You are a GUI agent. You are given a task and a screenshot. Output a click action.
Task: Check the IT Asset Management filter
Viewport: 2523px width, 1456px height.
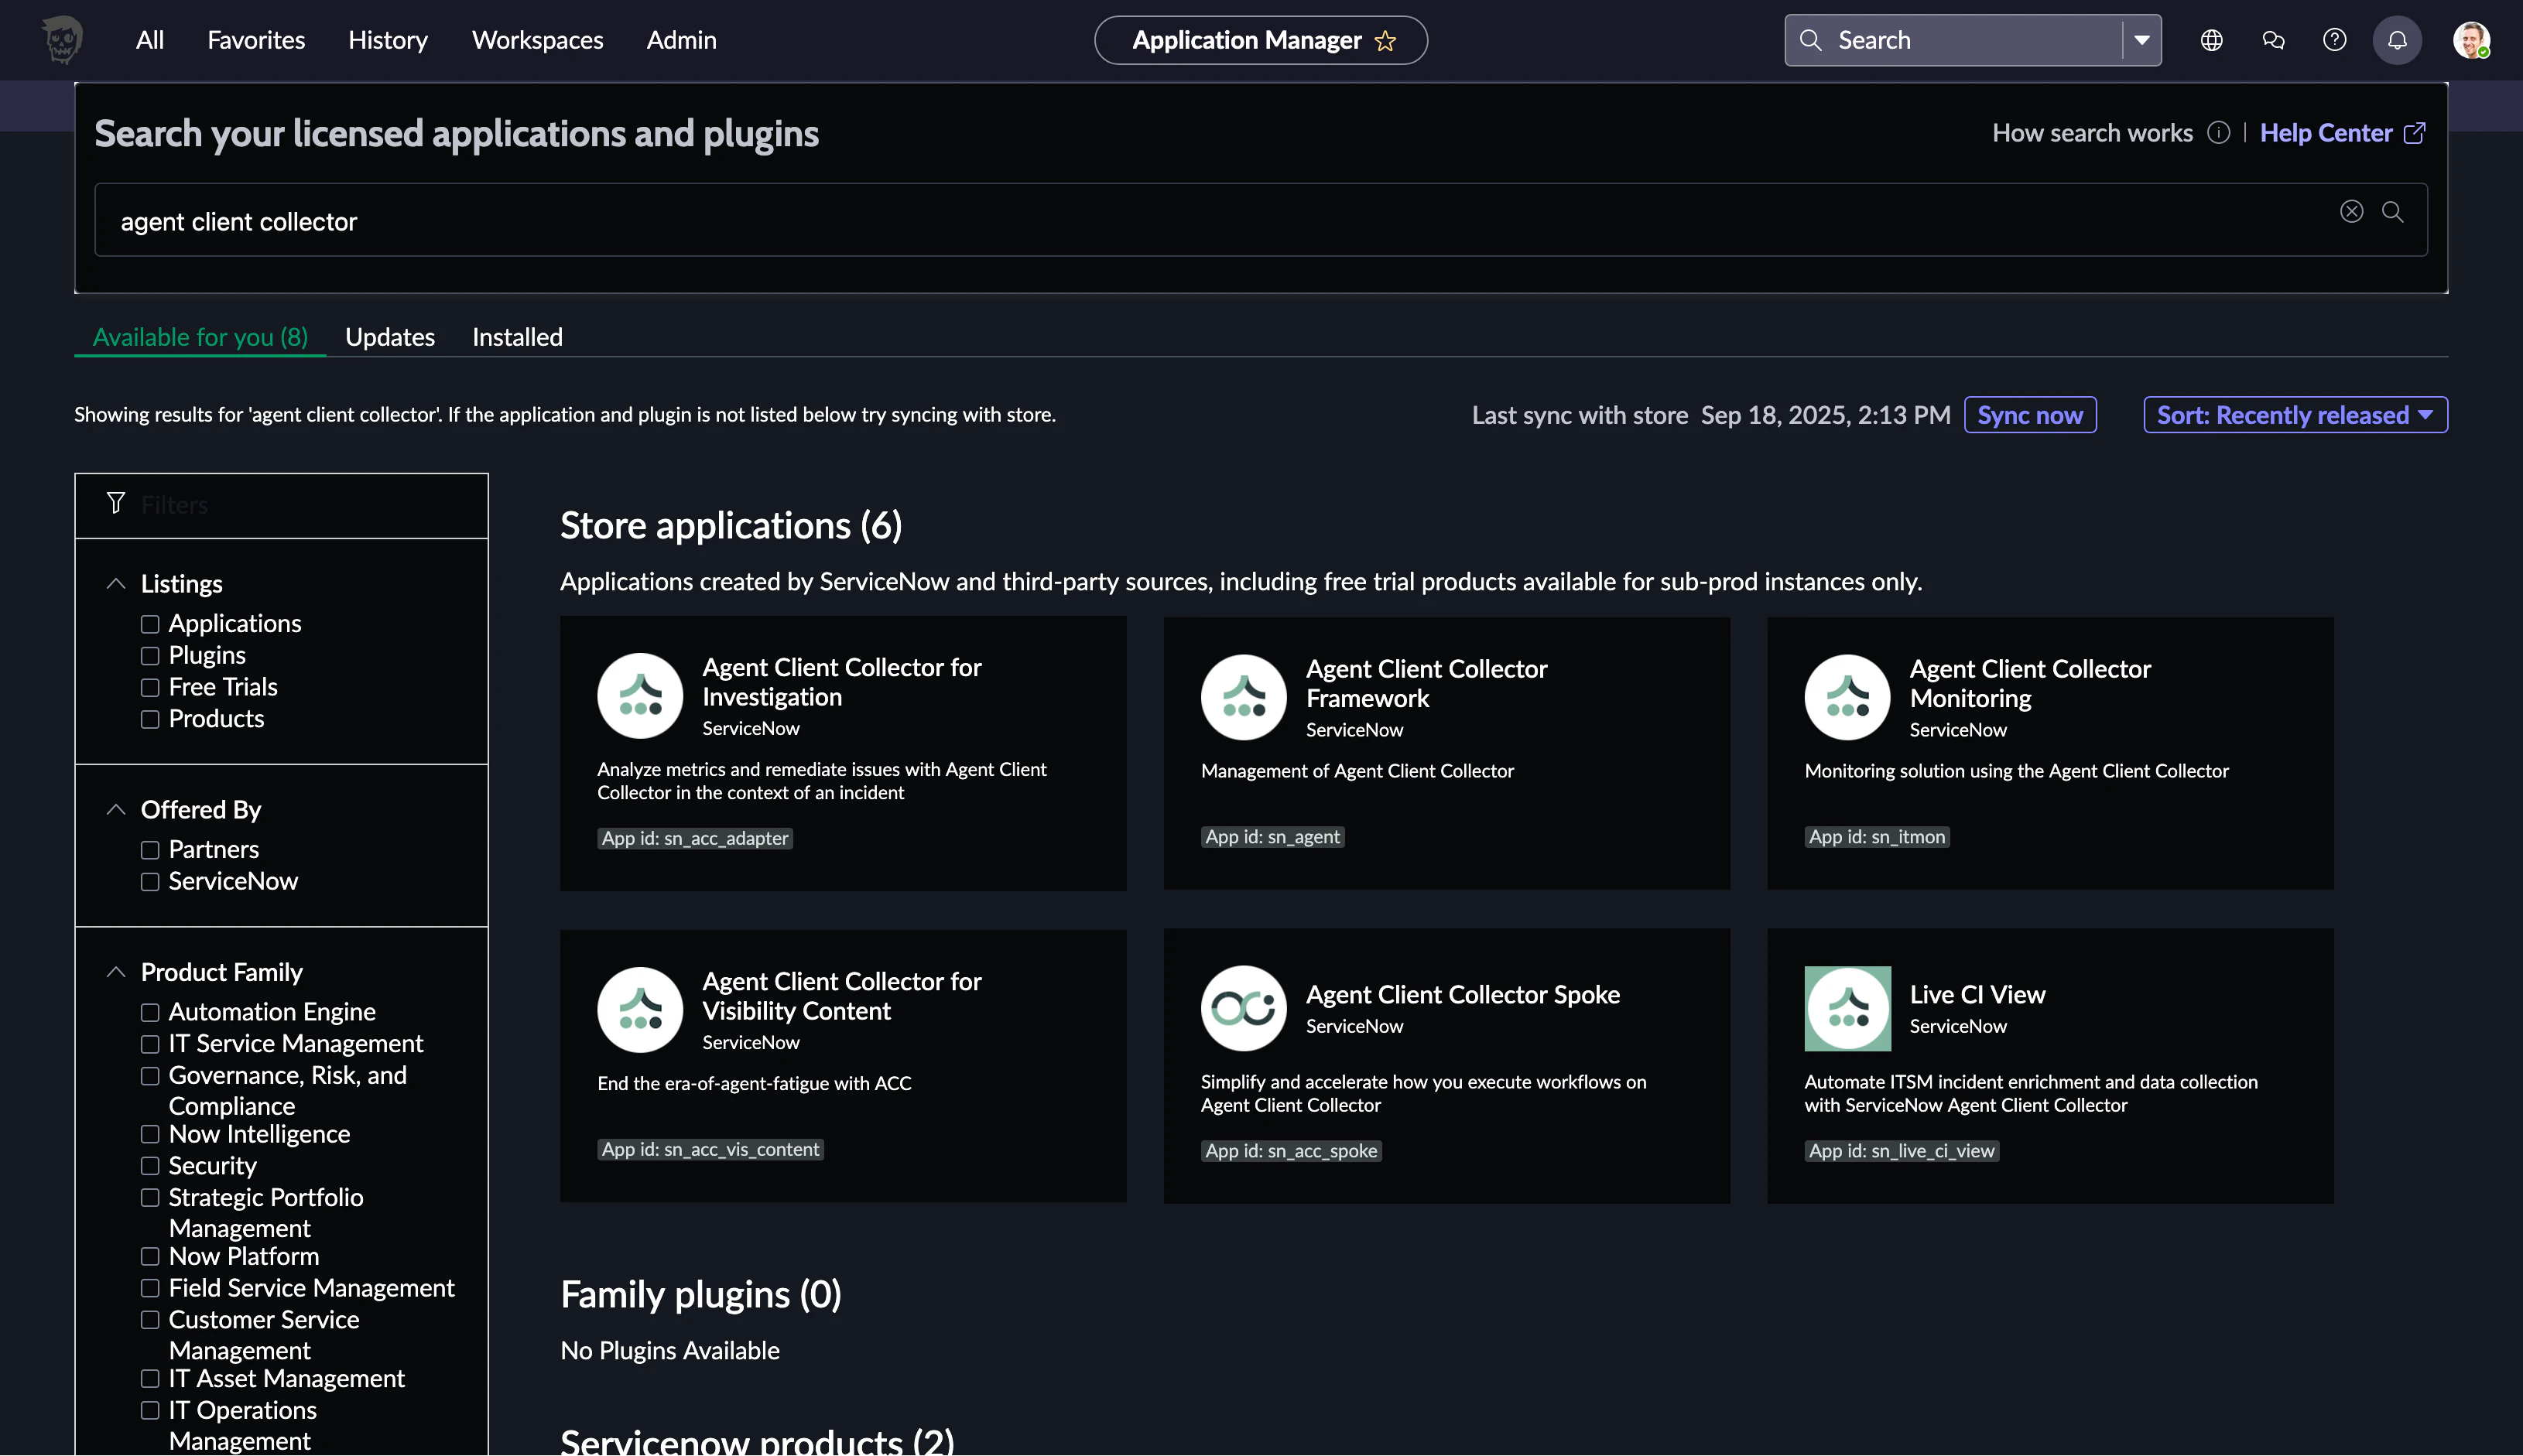tap(150, 1379)
